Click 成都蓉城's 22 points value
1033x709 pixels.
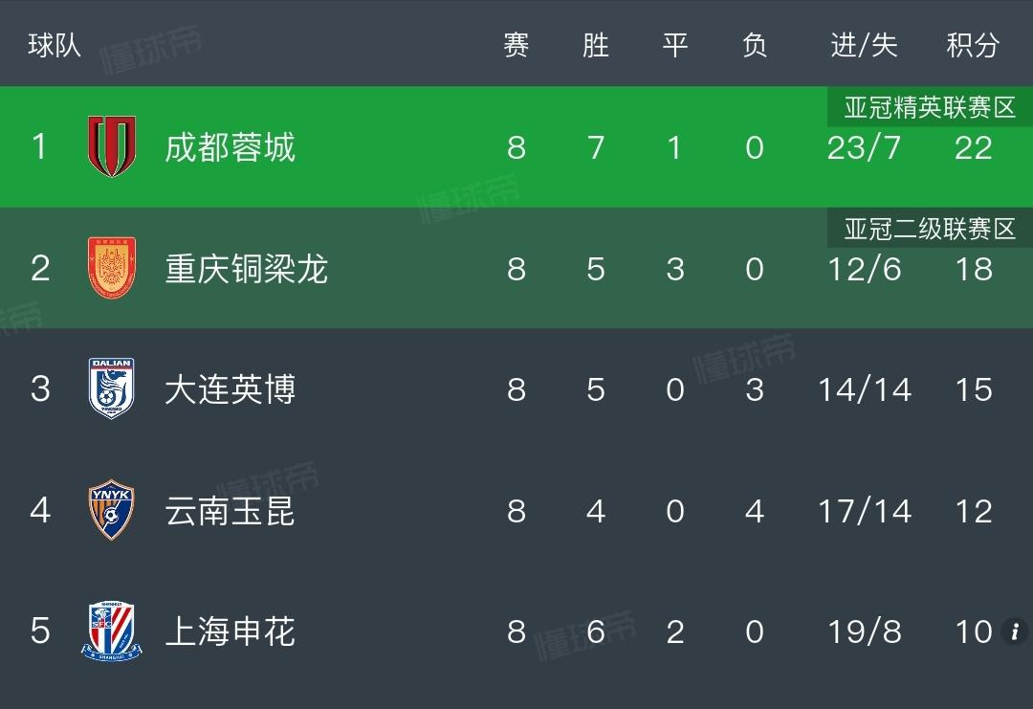pos(975,147)
